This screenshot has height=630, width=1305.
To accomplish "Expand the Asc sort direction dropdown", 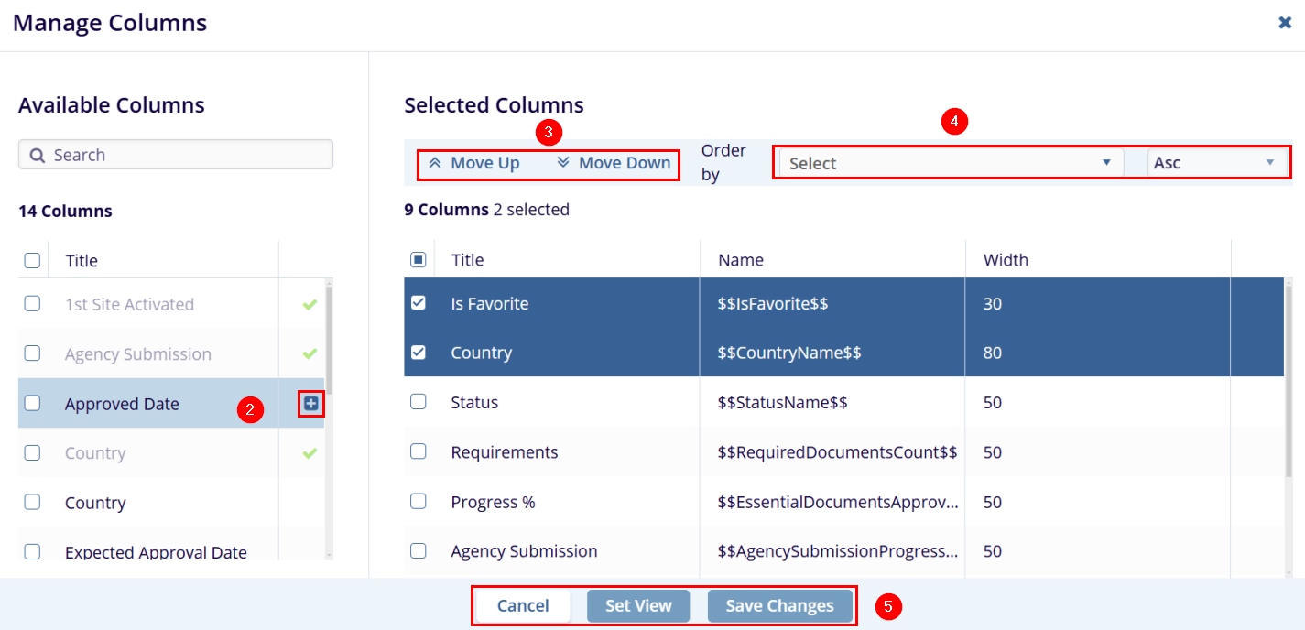I will (1213, 163).
